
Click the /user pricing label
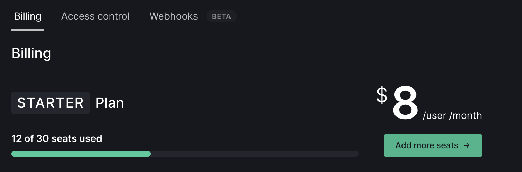[x=434, y=116]
